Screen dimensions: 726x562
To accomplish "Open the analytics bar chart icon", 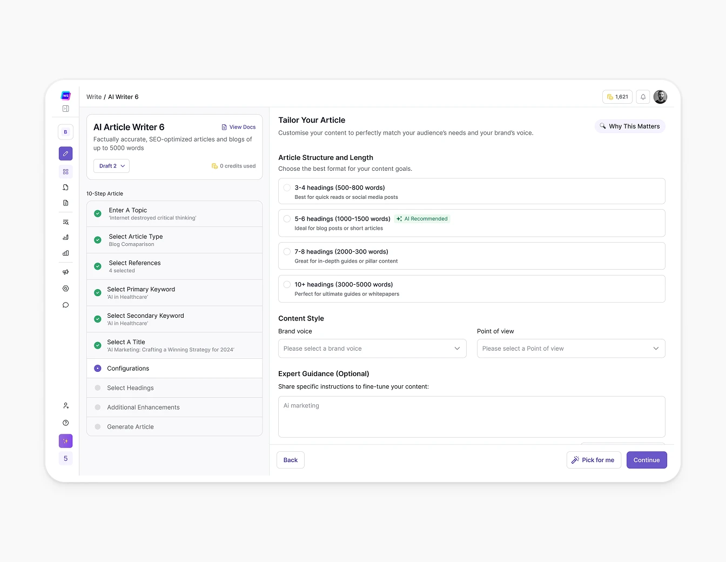I will tap(65, 253).
